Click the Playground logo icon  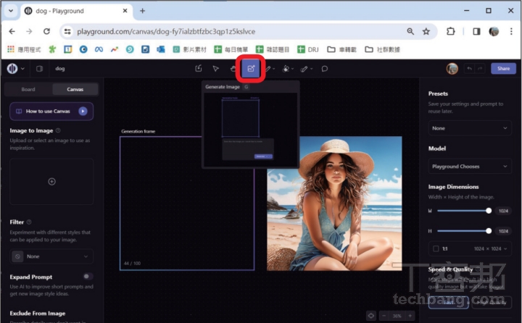12,69
